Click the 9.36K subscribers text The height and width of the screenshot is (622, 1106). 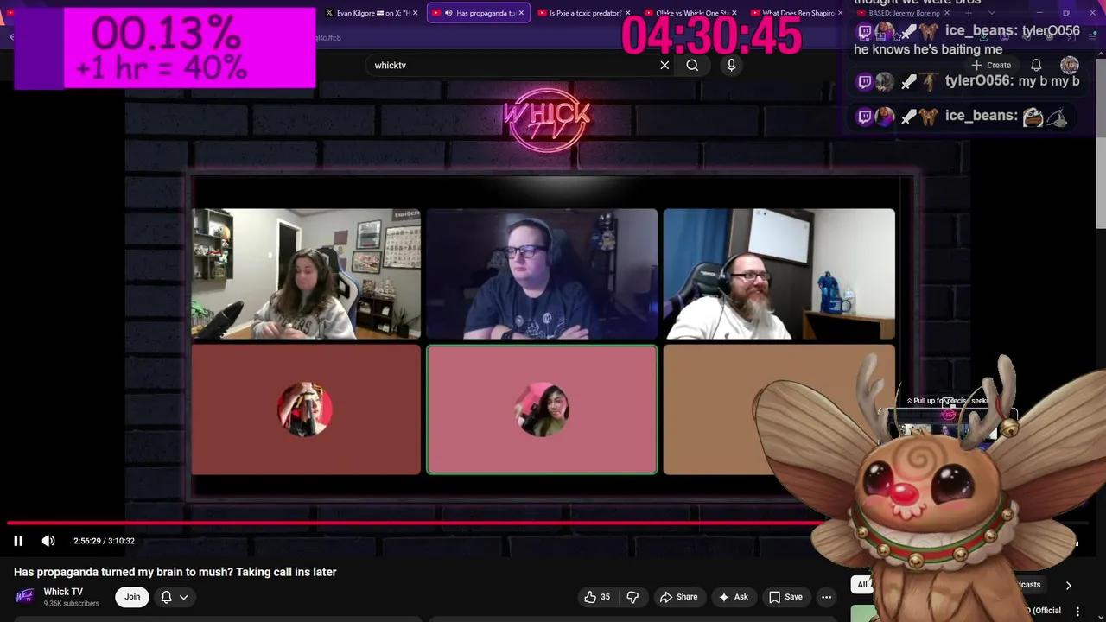tap(71, 603)
